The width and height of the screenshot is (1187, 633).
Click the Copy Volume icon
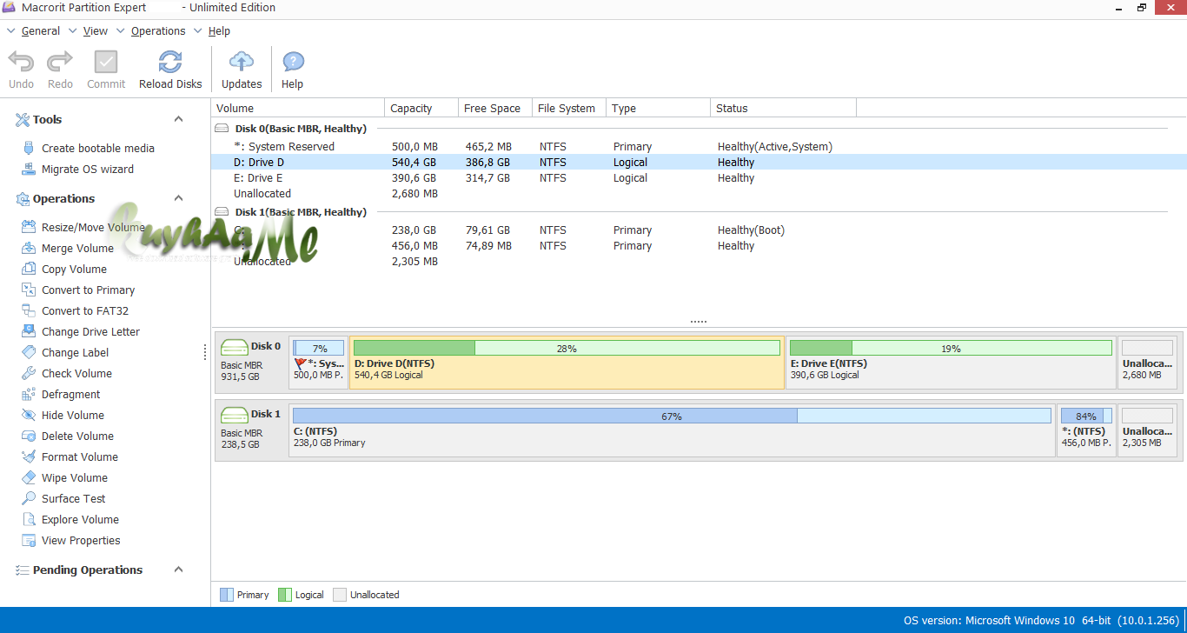pyautogui.click(x=28, y=269)
